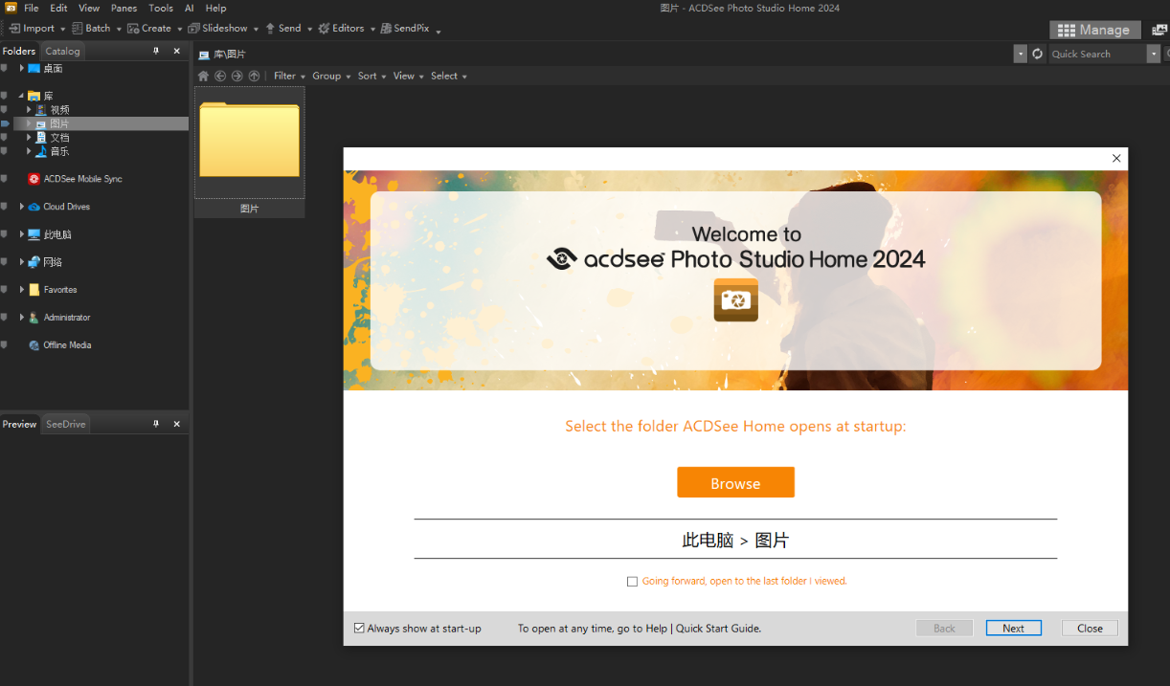Open ACDSee Mobile Sync in folder tree
Viewport: 1170px width, 686px height.
(x=82, y=179)
